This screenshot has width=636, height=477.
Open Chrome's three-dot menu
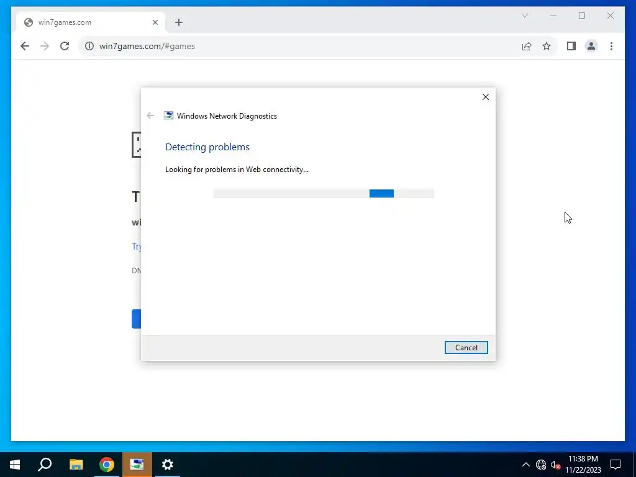(611, 46)
